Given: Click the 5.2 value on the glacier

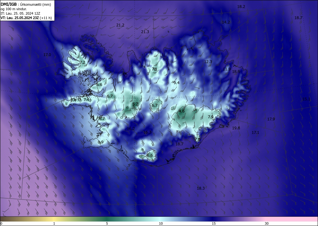Looking at the screenshot, I should [x=135, y=104].
